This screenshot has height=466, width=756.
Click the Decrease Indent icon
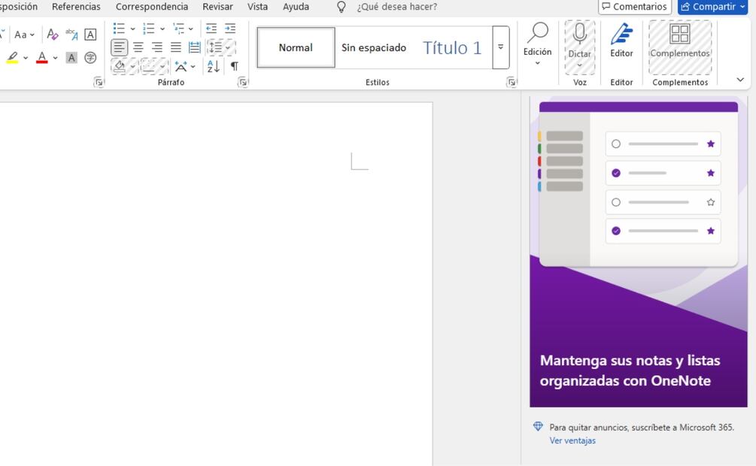pyautogui.click(x=211, y=29)
